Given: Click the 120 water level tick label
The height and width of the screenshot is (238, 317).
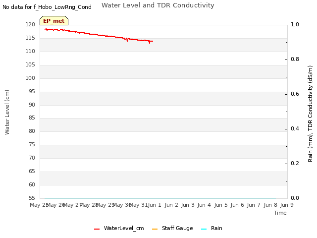Looking at the screenshot, I should [30, 24].
